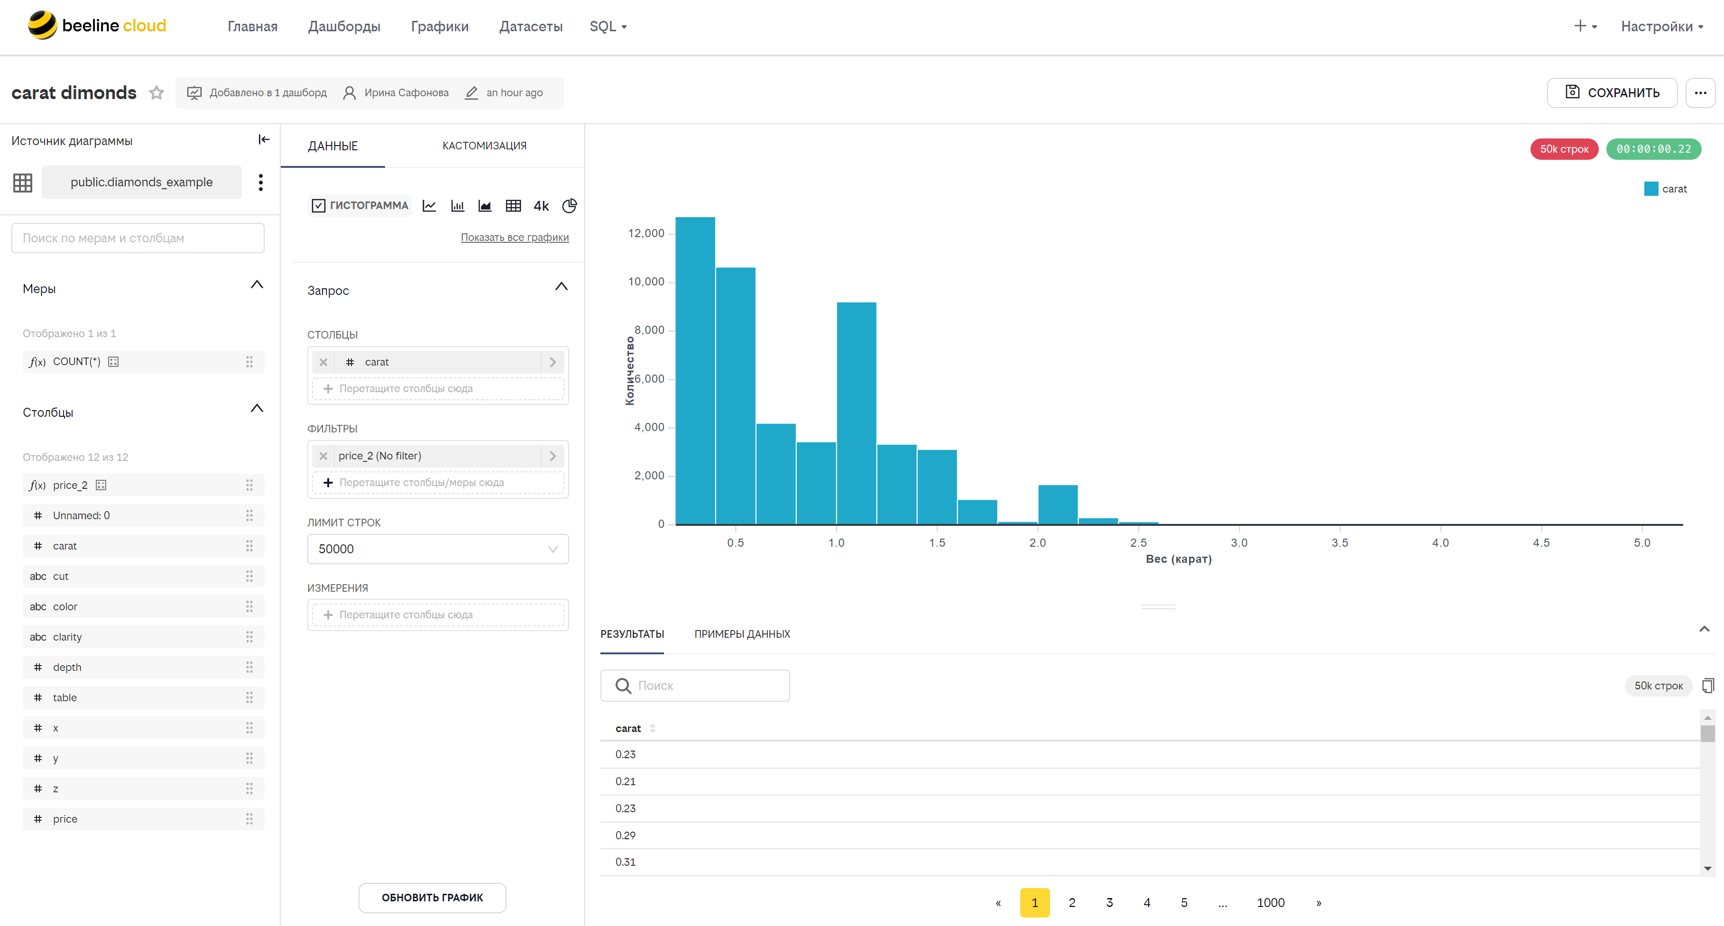Copy results to clipboard icon
Viewport: 1724px width, 926px height.
click(x=1708, y=685)
